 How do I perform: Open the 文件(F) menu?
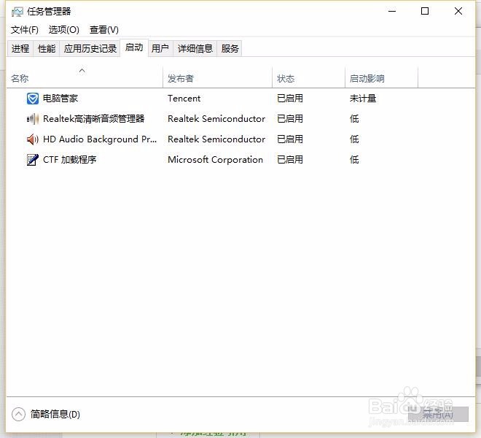coord(25,30)
